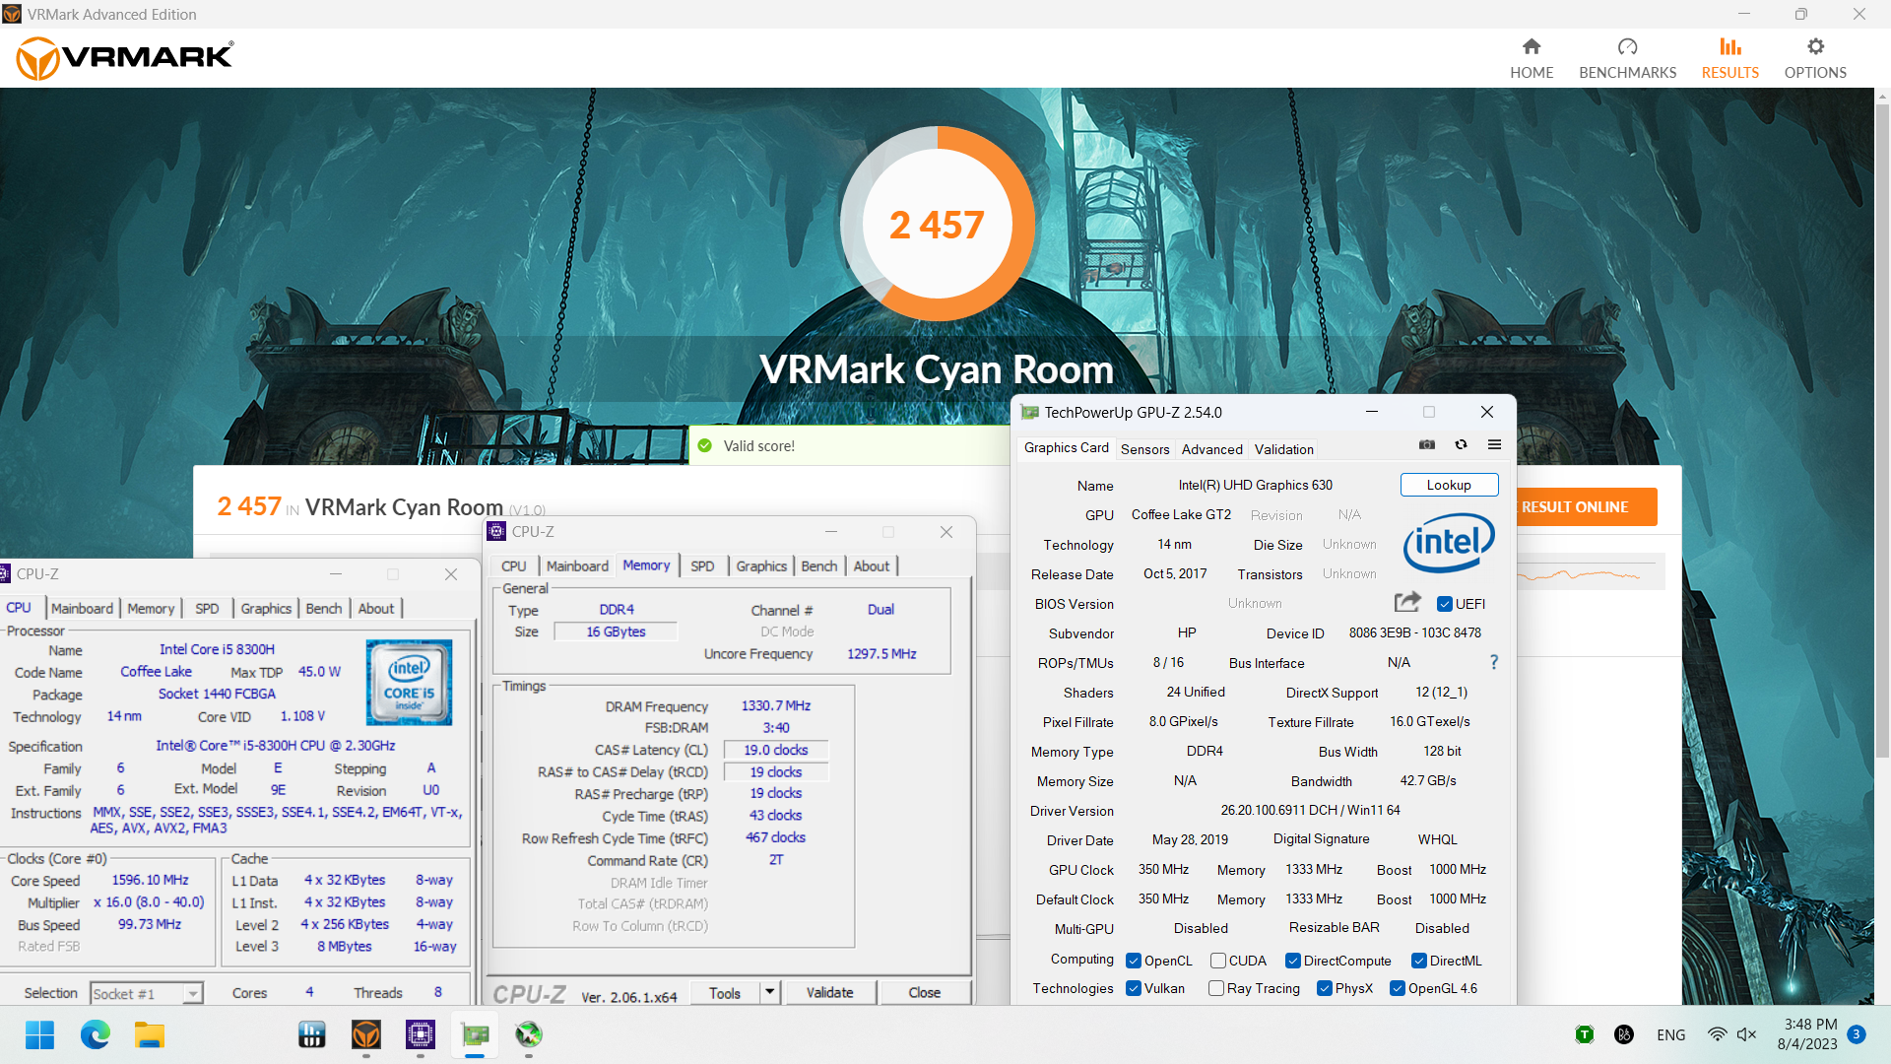This screenshot has width=1891, height=1064.
Task: Open GPU-Z taskbar icon
Action: click(475, 1034)
